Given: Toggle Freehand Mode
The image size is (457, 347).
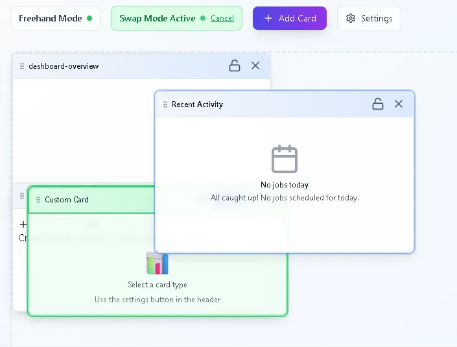Looking at the screenshot, I should pyautogui.click(x=55, y=18).
